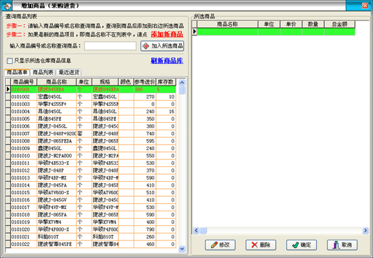The image size is (373, 258).
Task: Click the red X icon on the 删除 button
Action: click(x=254, y=244)
